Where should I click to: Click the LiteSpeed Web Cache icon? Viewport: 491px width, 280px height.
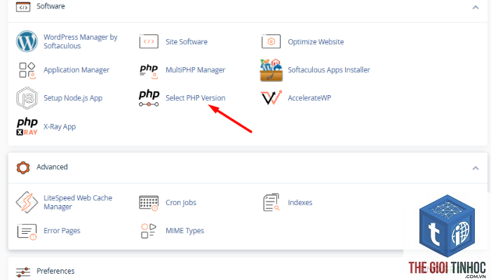tap(27, 202)
